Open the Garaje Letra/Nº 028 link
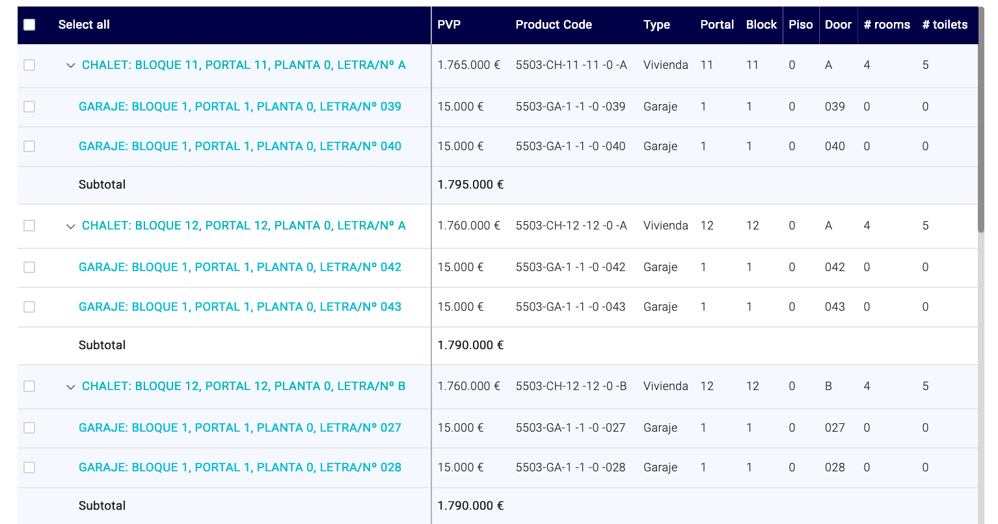The width and height of the screenshot is (998, 524). click(240, 467)
